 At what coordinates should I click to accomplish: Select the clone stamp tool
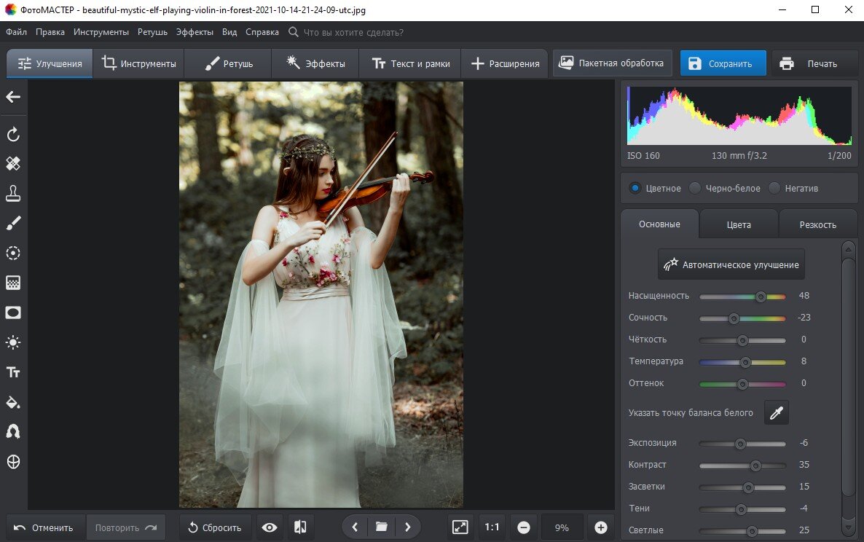(x=13, y=193)
